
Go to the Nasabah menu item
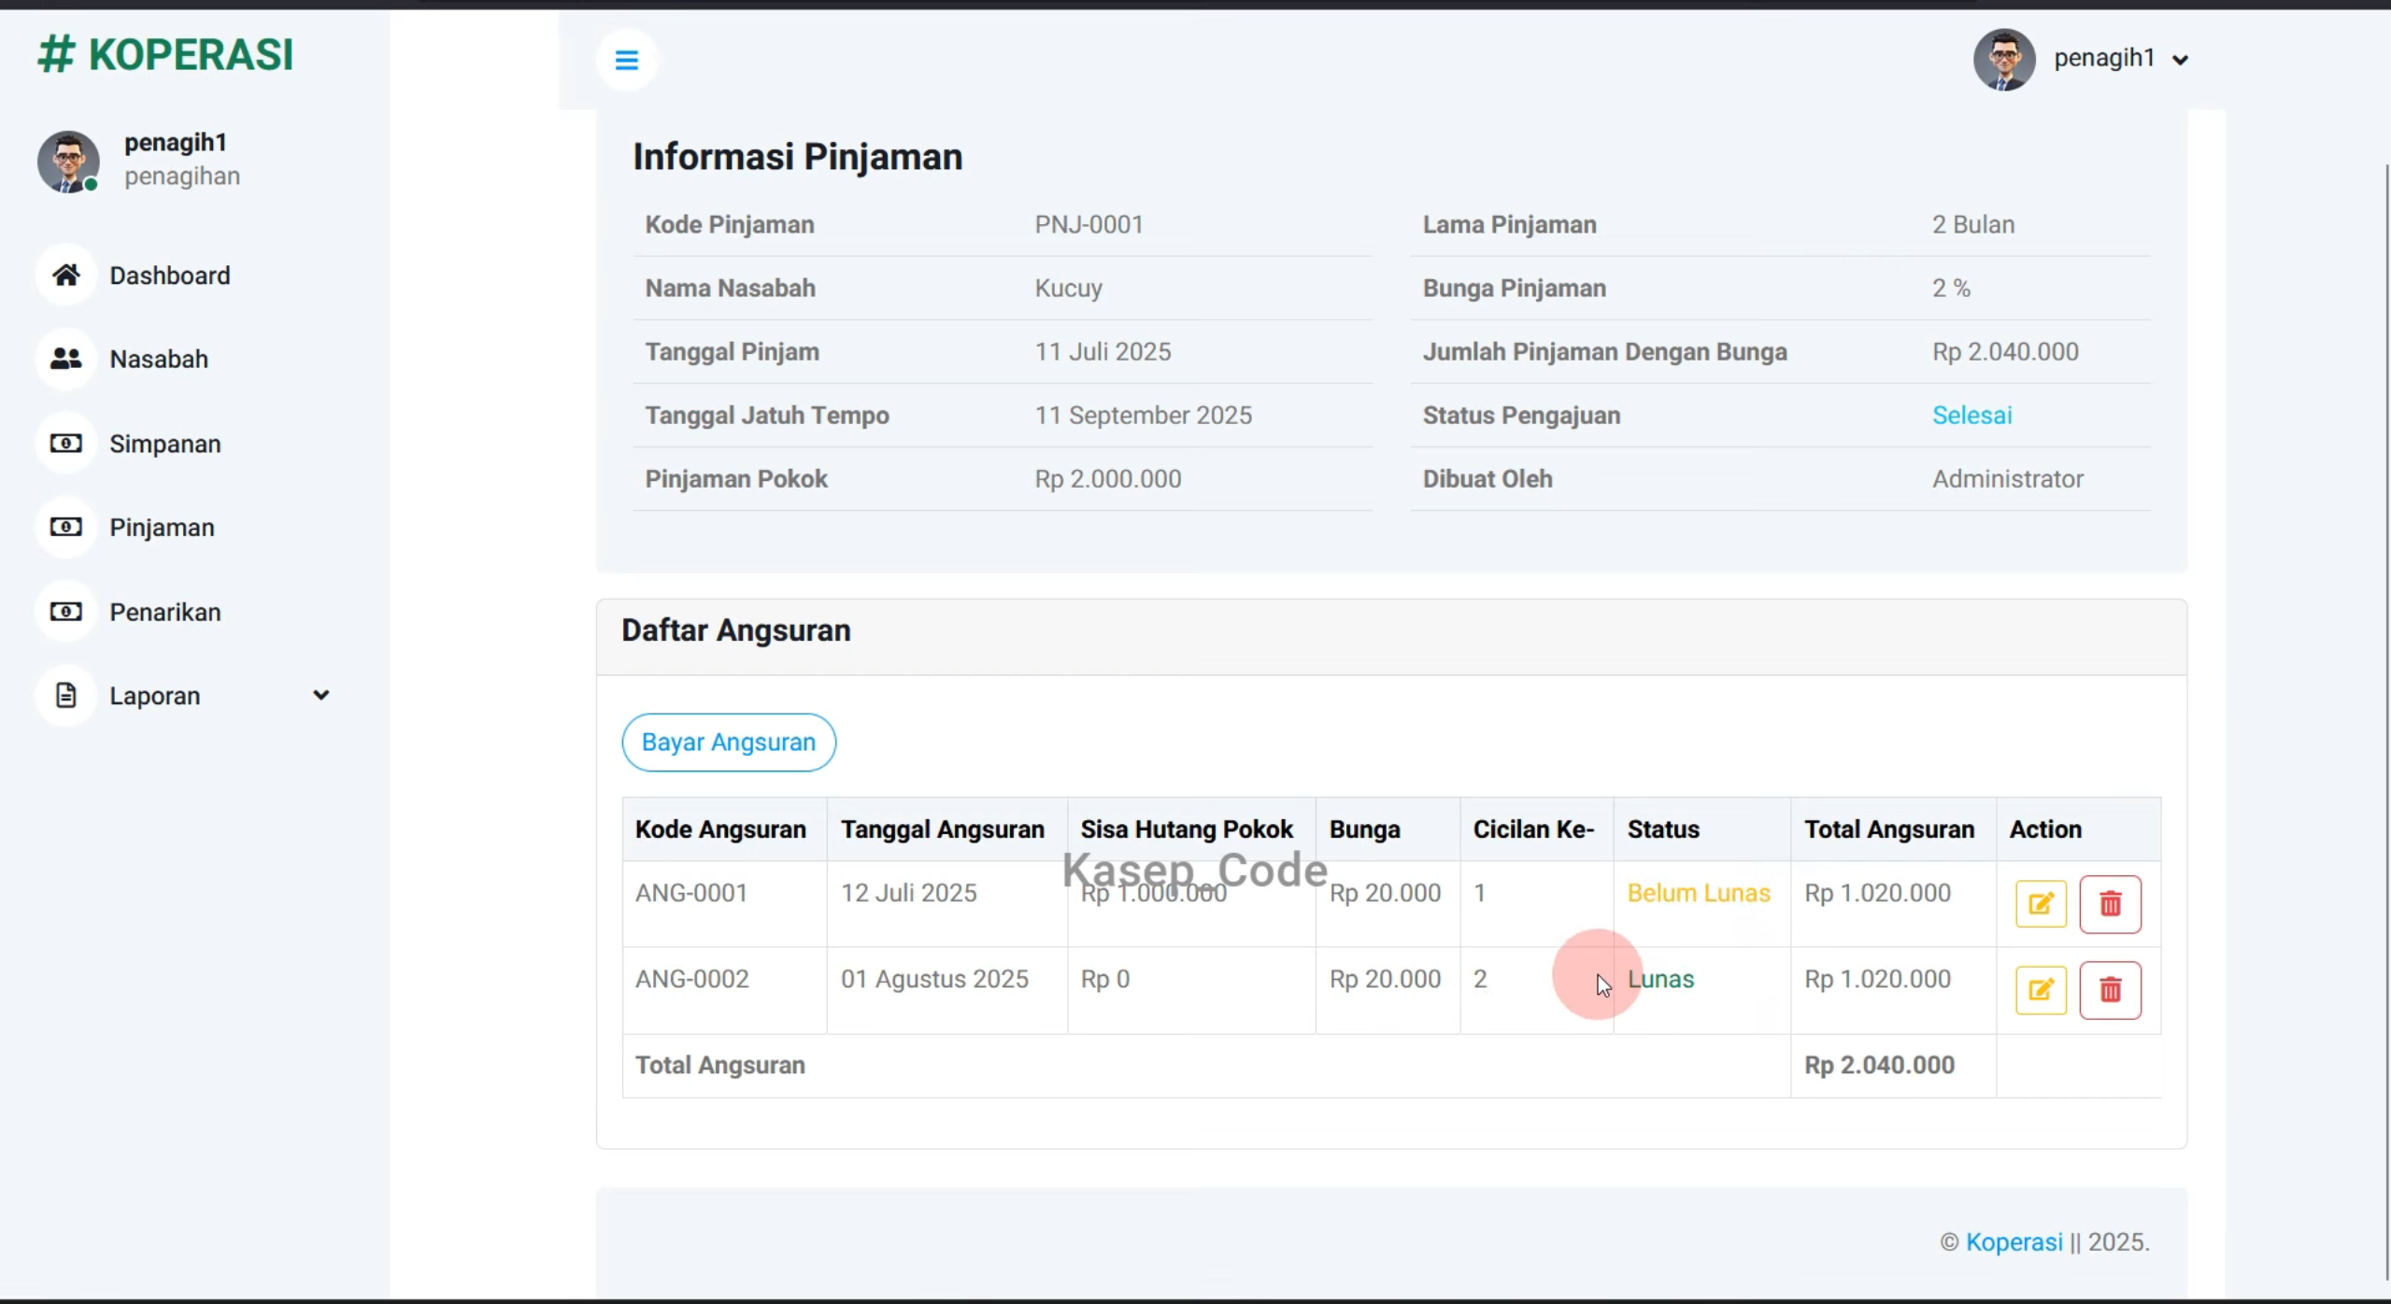click(x=159, y=359)
